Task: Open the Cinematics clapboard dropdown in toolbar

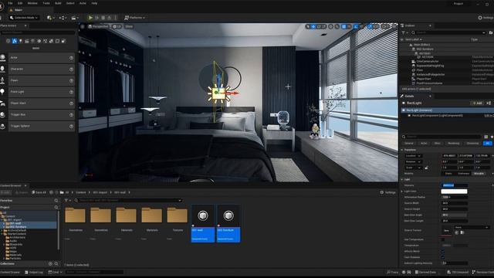Action: (x=75, y=18)
